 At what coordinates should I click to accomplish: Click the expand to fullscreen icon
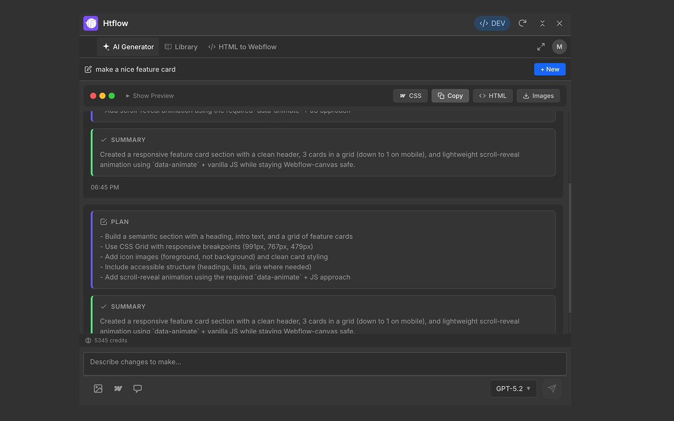(x=541, y=47)
